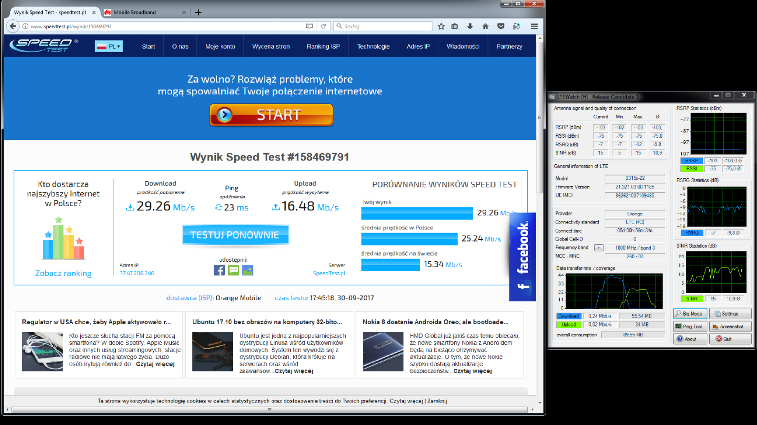Open About in LTEWatch
757x425 pixels.
click(x=690, y=339)
